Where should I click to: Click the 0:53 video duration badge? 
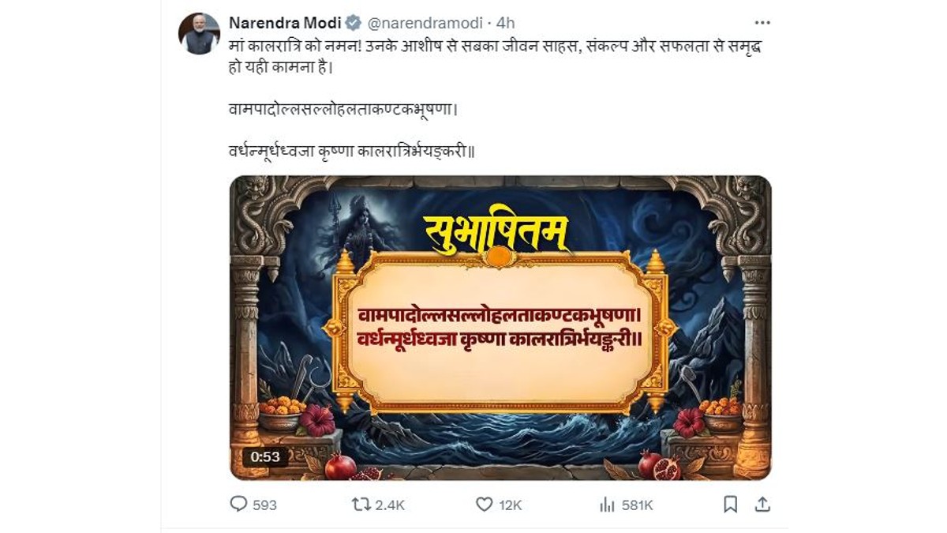click(266, 456)
